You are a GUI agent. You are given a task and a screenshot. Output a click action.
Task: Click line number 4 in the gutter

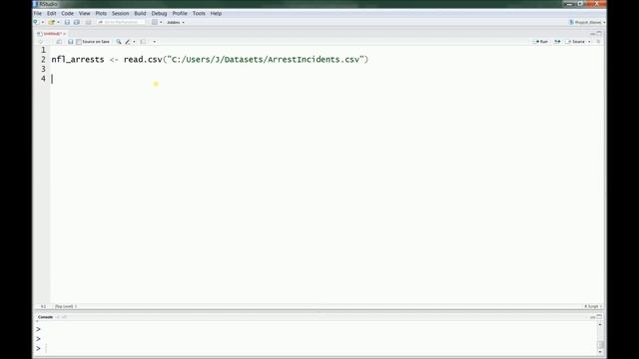(x=43, y=79)
